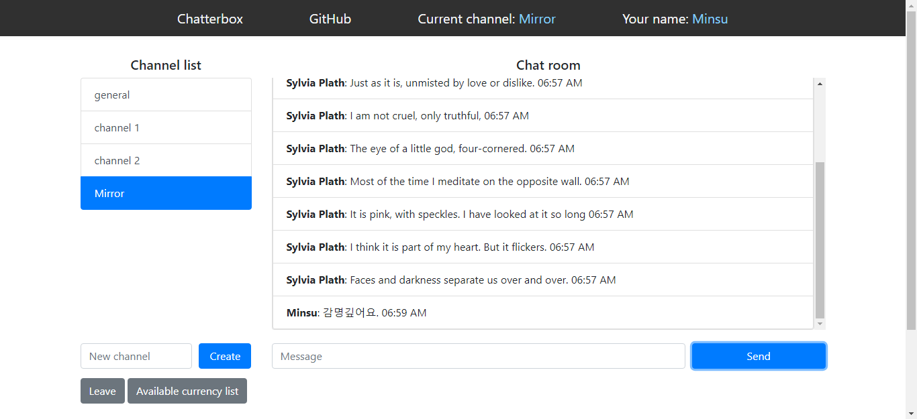Click the currently active Mirror channel
Viewport: 917px width, 419px height.
coord(166,193)
